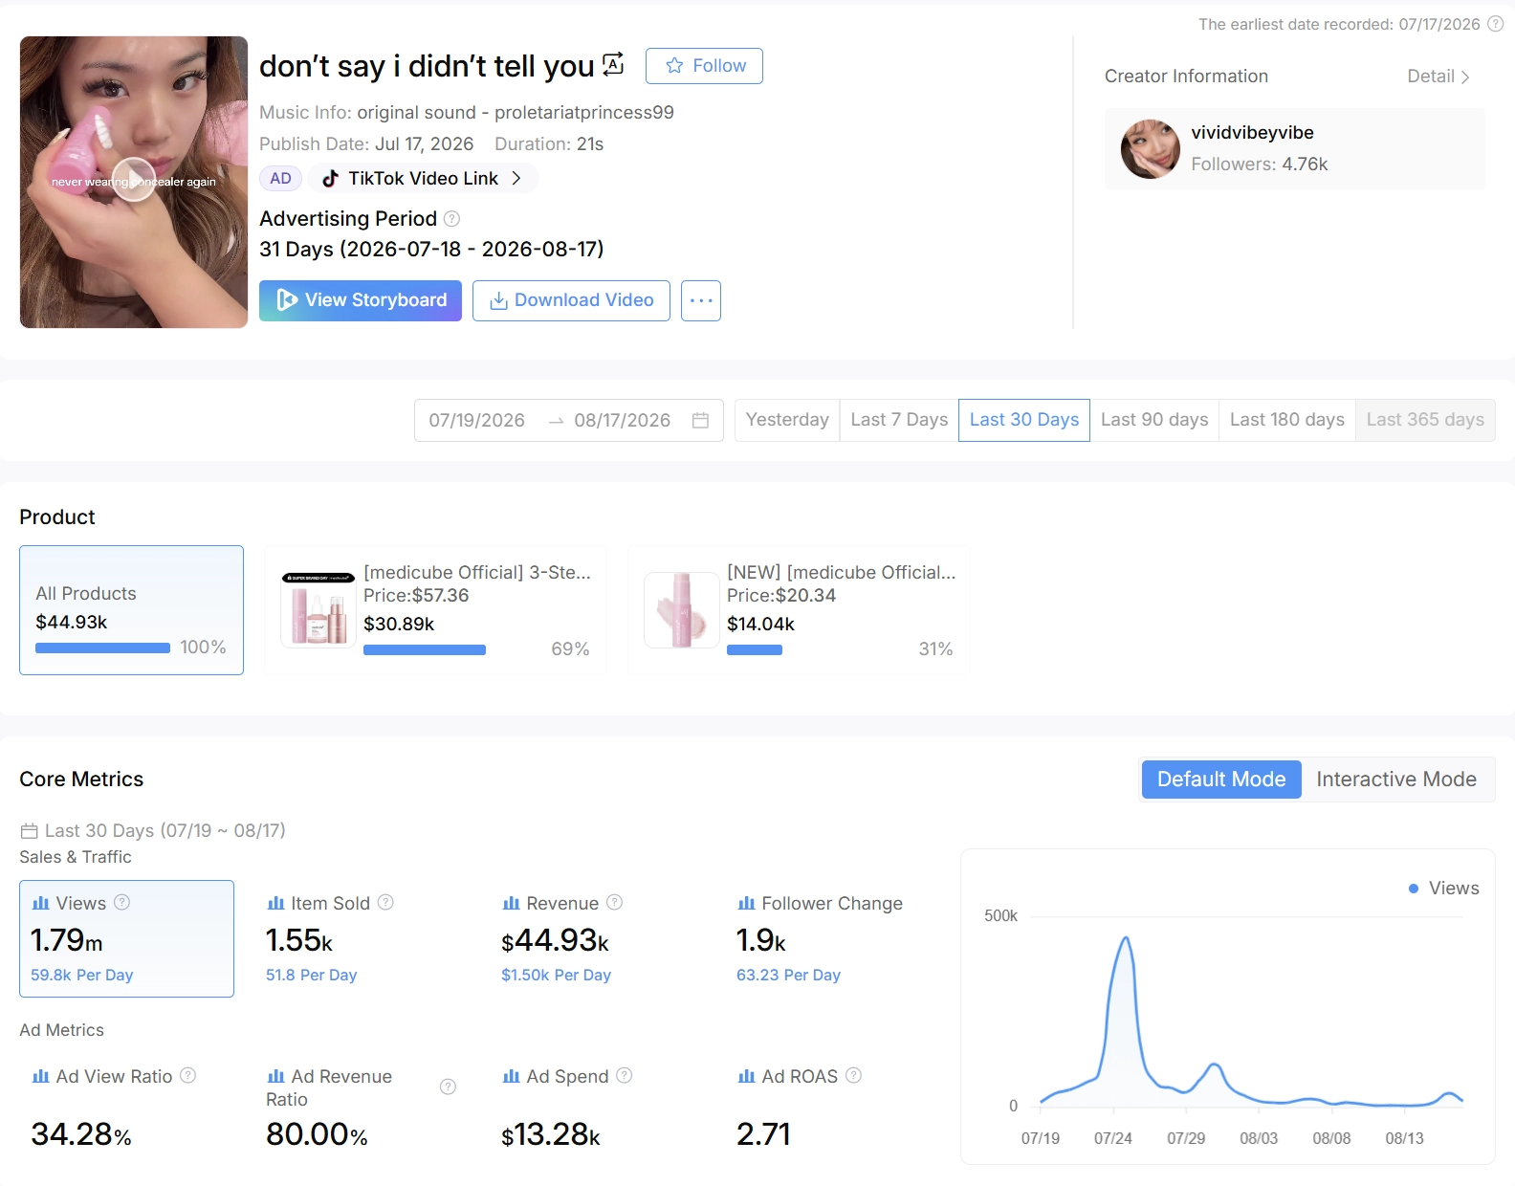Screen dimensions: 1515x1186
Task: Click the calendar icon beside Last 30 Days (07/19 ~ 08/17)
Action: 30,831
